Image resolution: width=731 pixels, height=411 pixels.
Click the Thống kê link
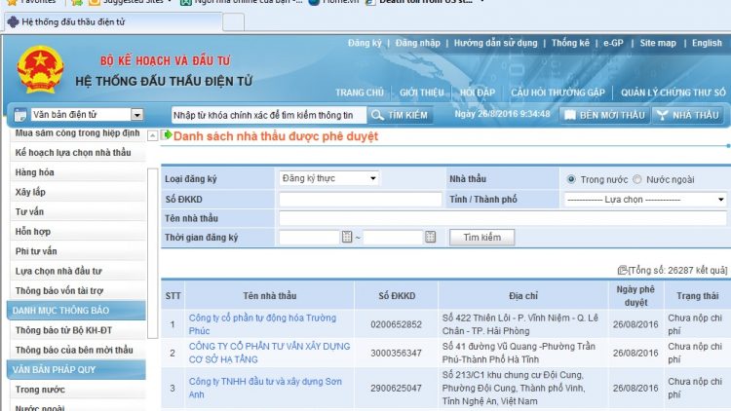tap(570, 43)
